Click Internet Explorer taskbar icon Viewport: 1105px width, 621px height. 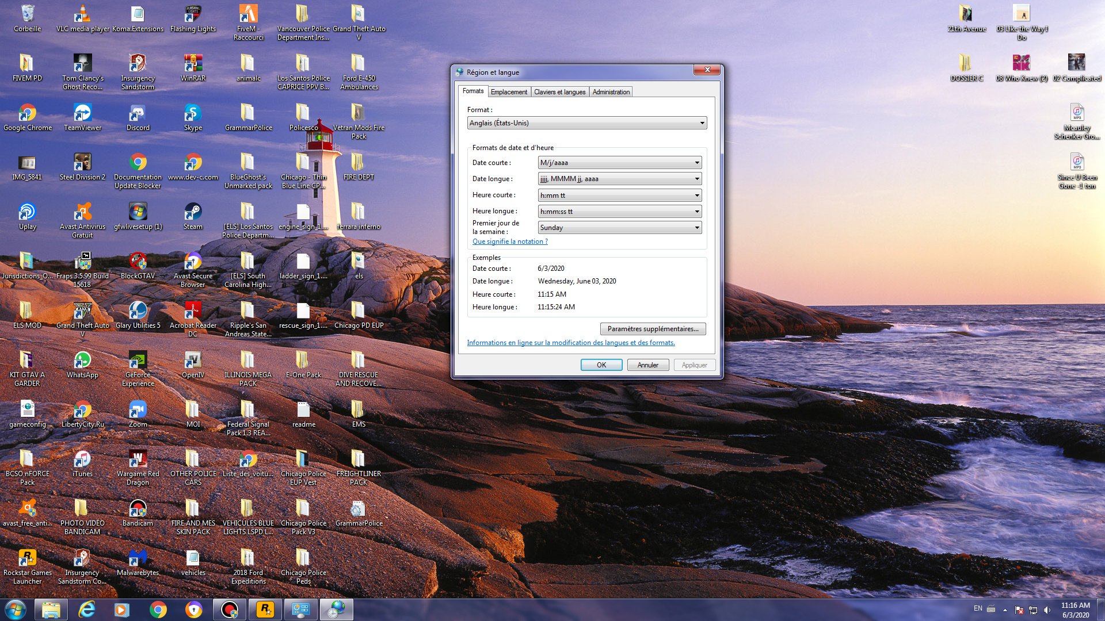pyautogui.click(x=86, y=609)
